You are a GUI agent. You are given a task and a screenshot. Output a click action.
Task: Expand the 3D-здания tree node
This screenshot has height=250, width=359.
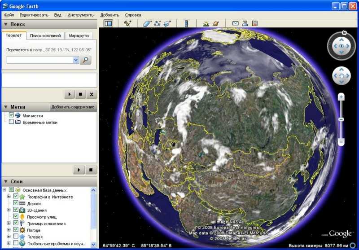(9, 210)
